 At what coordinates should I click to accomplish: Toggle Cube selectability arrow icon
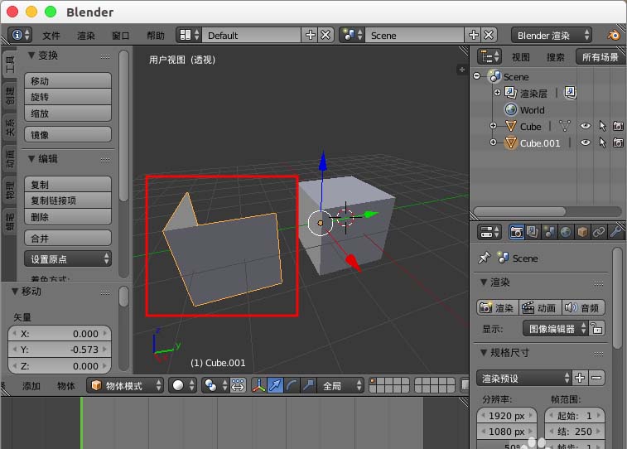click(x=602, y=127)
